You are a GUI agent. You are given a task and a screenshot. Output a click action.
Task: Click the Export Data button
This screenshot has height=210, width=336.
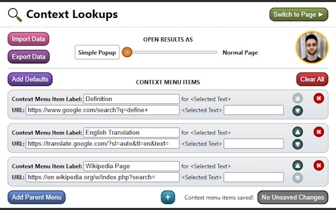pyautogui.click(x=28, y=57)
